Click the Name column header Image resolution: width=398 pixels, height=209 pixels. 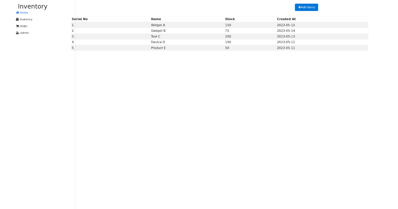[x=156, y=19]
